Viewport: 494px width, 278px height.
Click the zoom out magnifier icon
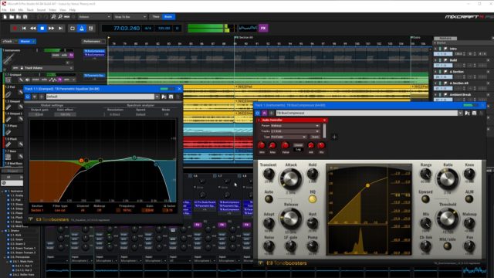pyautogui.click(x=60, y=17)
